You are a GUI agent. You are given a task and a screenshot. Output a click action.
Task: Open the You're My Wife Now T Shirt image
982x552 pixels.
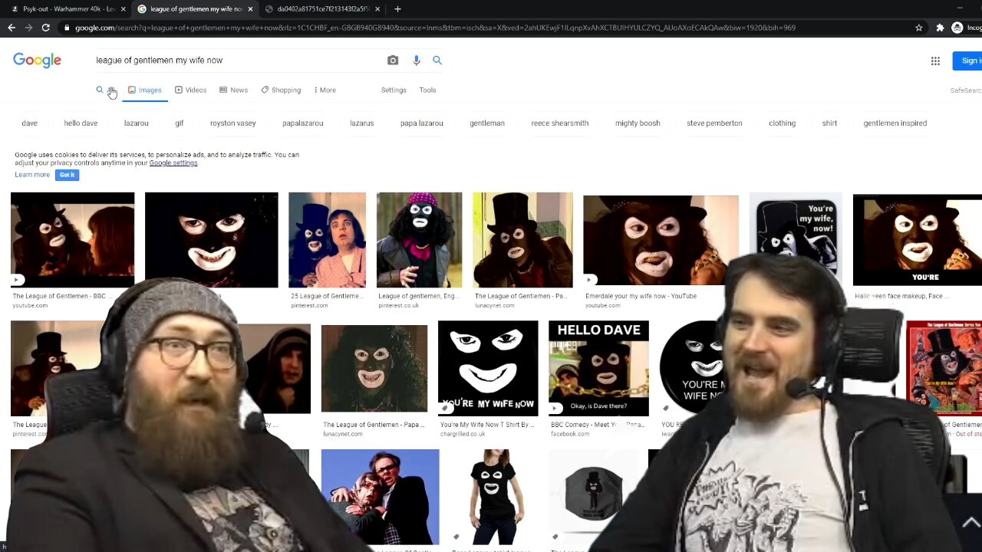(488, 368)
